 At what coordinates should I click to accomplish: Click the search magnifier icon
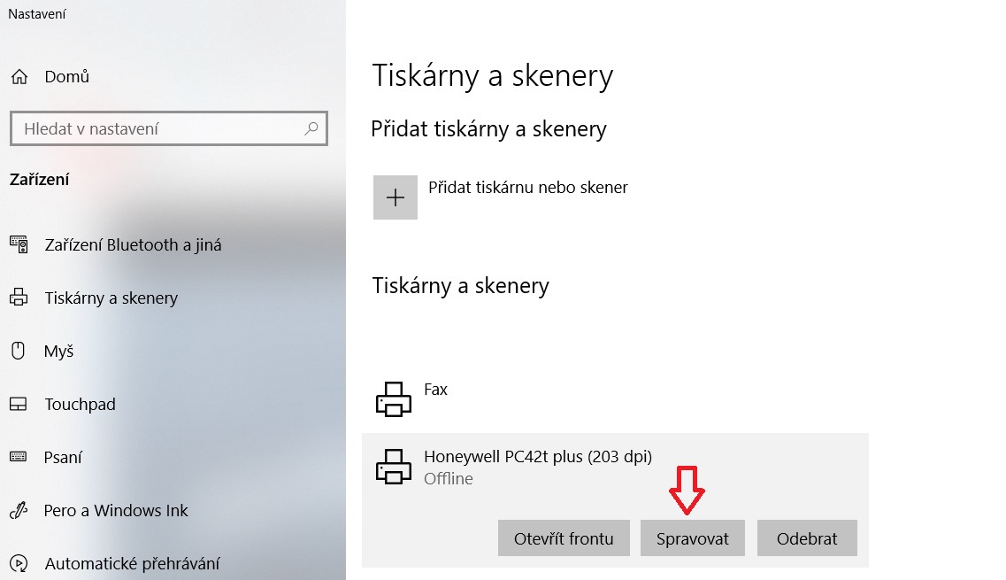(311, 128)
